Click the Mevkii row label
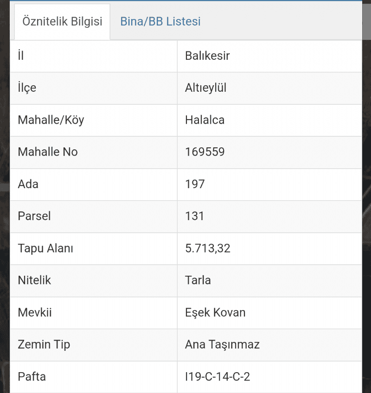Viewport: 371px width, 393px height. point(35,312)
